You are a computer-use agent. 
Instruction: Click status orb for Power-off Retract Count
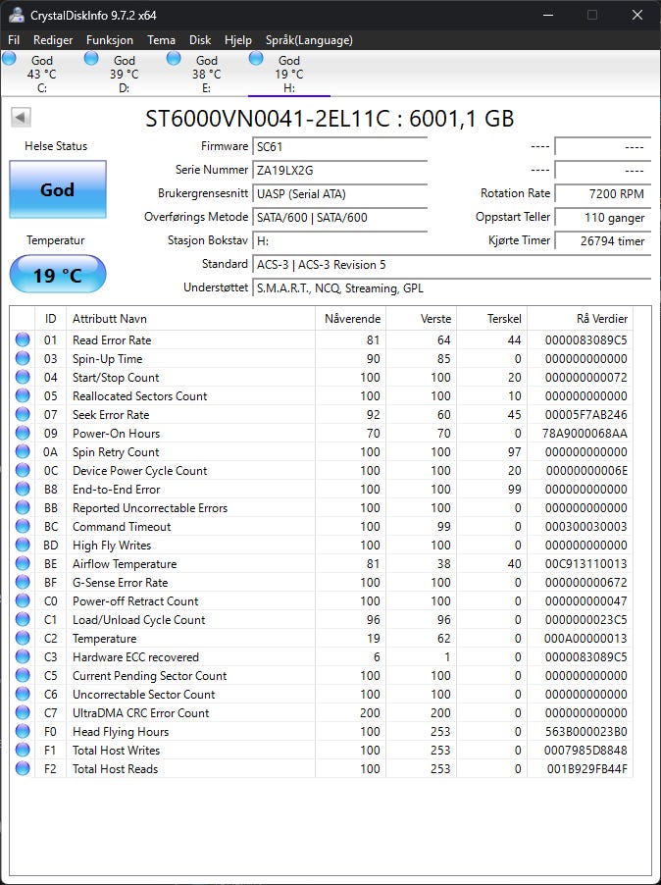[23, 600]
